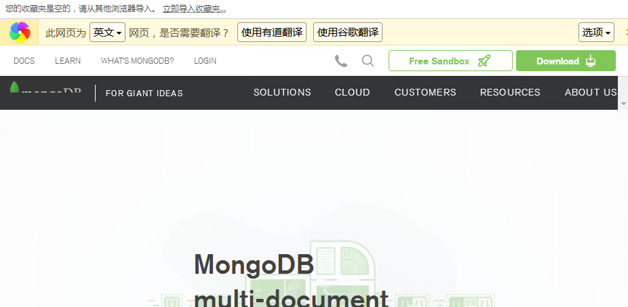Click the green Download button

coord(565,61)
